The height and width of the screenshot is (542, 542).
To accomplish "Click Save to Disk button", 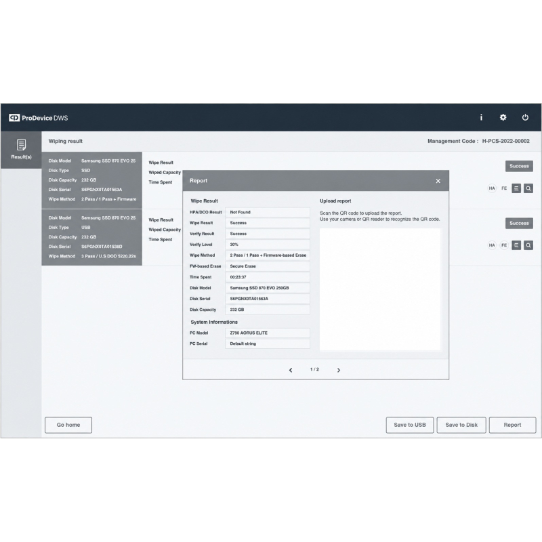I will 461,425.
